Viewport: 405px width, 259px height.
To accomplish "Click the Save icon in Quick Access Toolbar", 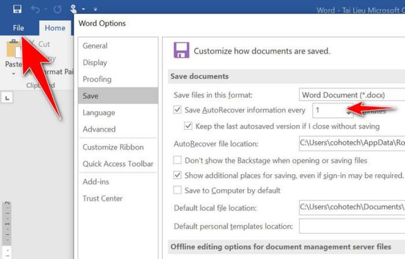I will [x=17, y=9].
